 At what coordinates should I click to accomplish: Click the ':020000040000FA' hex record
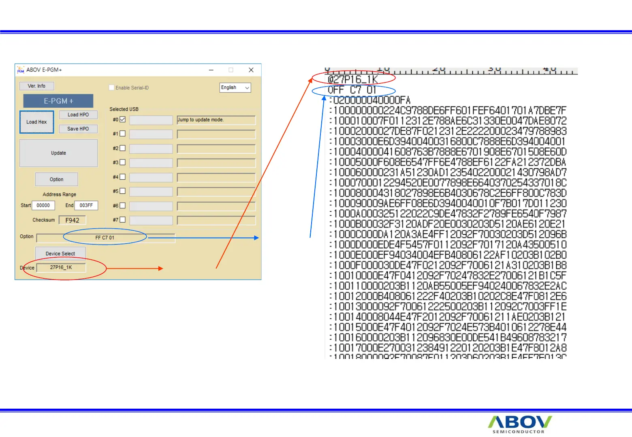click(x=370, y=100)
